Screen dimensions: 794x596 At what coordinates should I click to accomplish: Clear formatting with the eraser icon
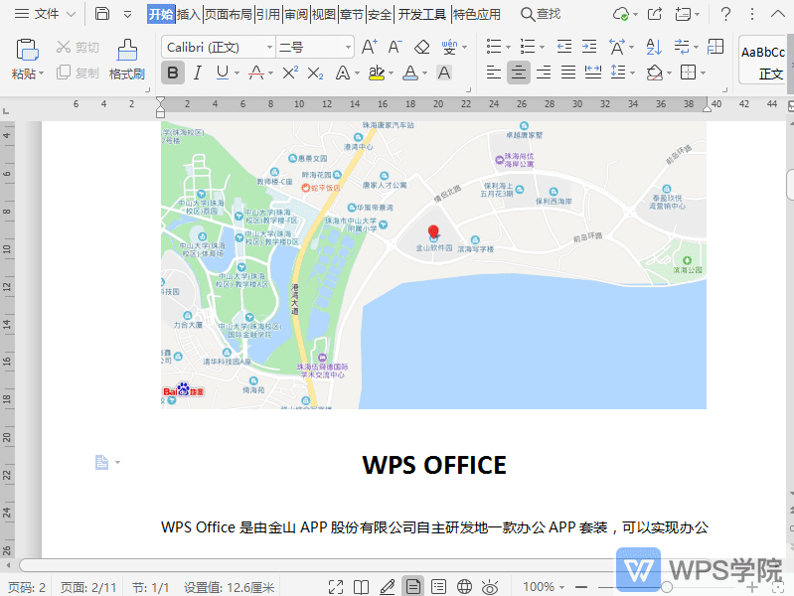pos(421,47)
